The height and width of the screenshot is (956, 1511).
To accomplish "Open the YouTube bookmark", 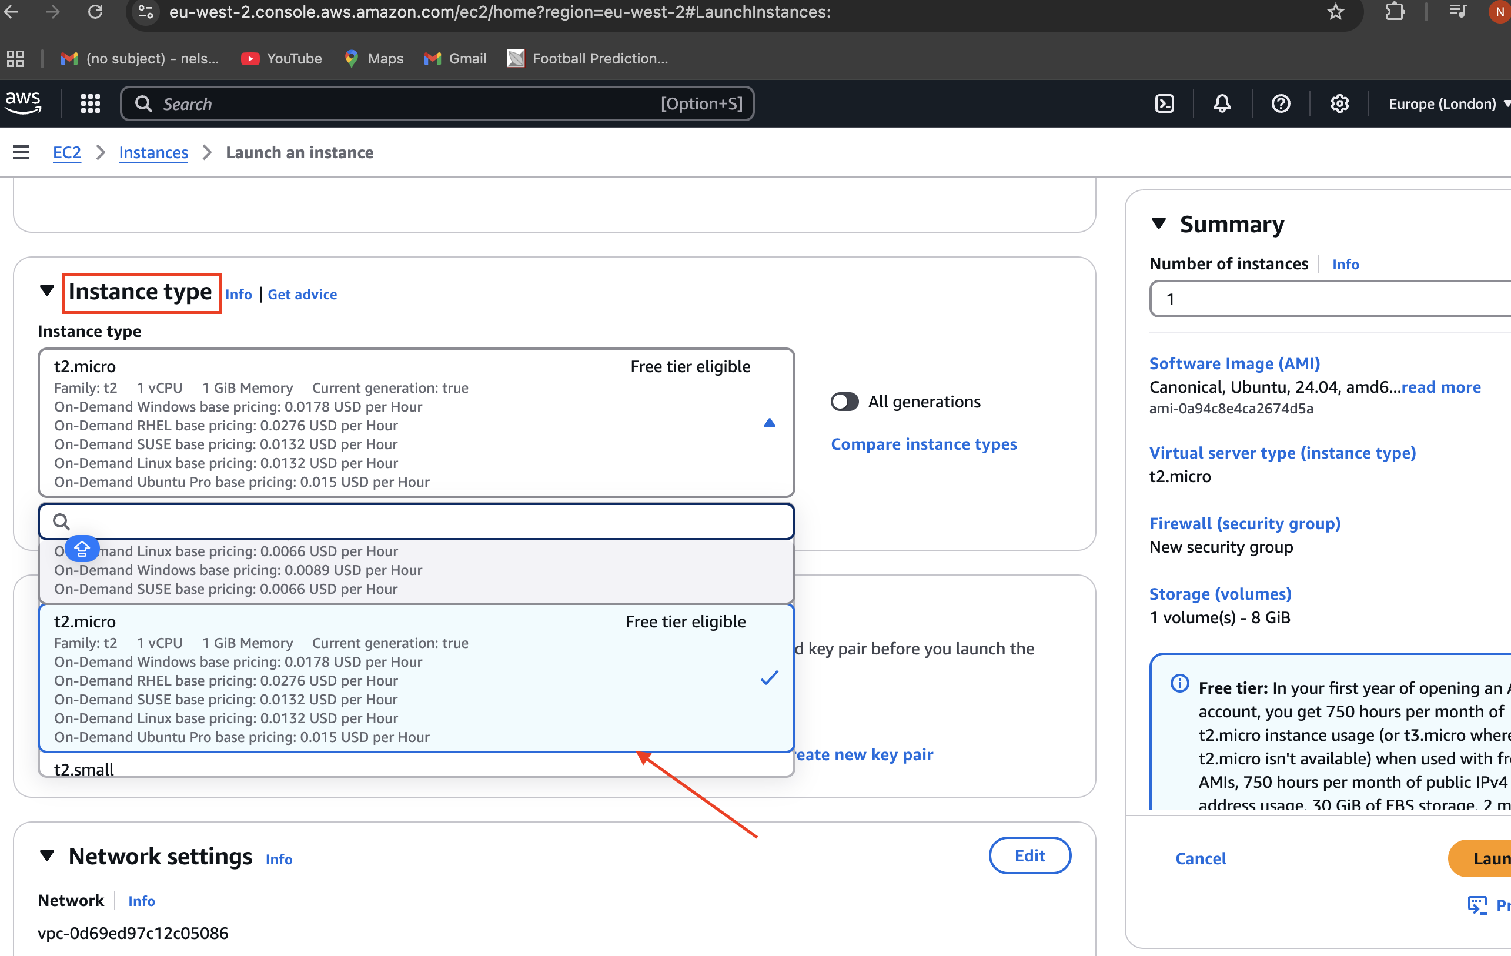I will (281, 58).
